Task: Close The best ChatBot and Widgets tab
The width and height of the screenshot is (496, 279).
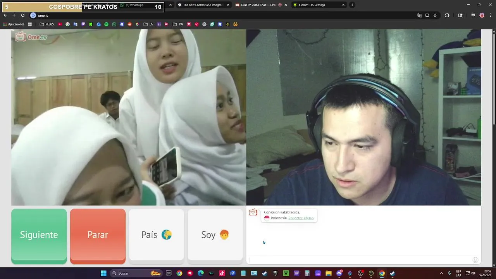Action: point(228,5)
